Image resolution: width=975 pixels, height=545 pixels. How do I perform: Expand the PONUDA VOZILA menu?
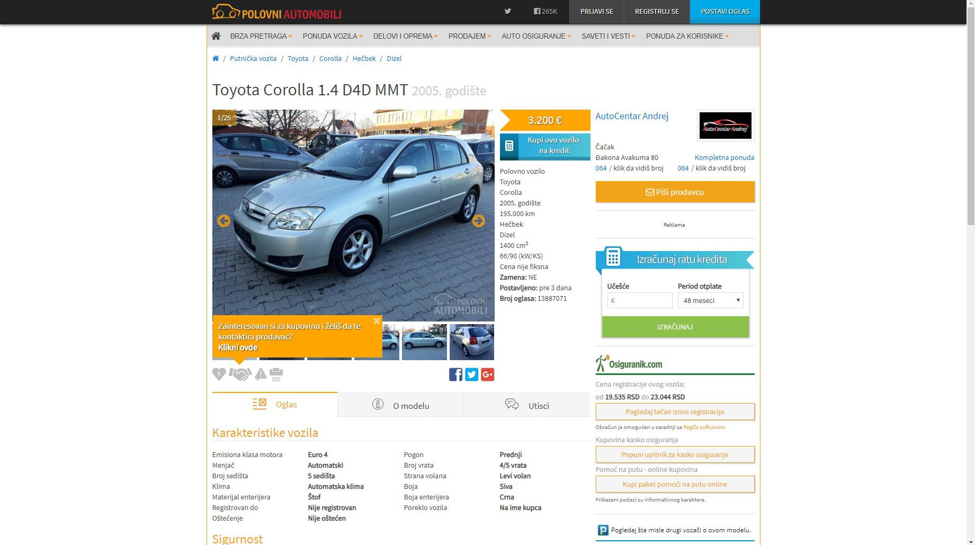[x=333, y=36]
